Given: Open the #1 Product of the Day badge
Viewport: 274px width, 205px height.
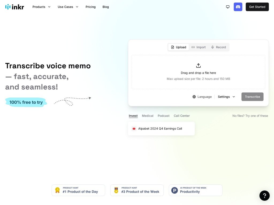Looking at the screenshot, I should pyautogui.click(x=78, y=190).
